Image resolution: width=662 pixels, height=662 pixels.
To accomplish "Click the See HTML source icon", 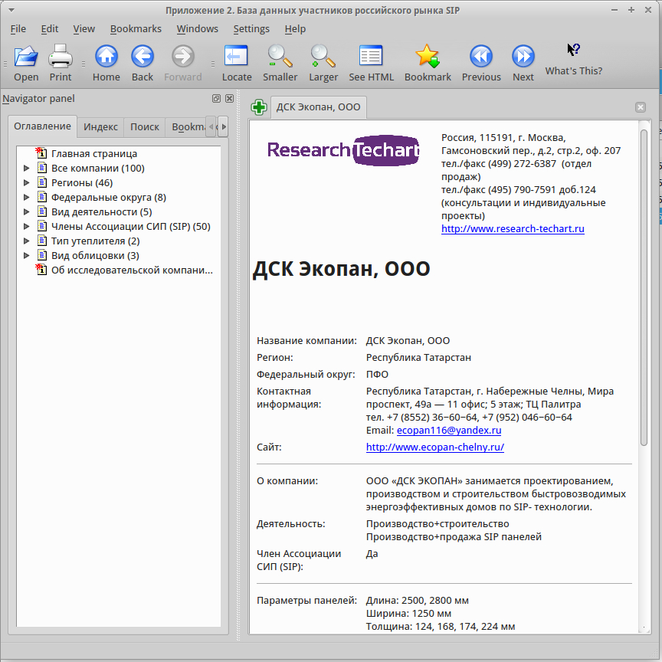I will point(371,57).
